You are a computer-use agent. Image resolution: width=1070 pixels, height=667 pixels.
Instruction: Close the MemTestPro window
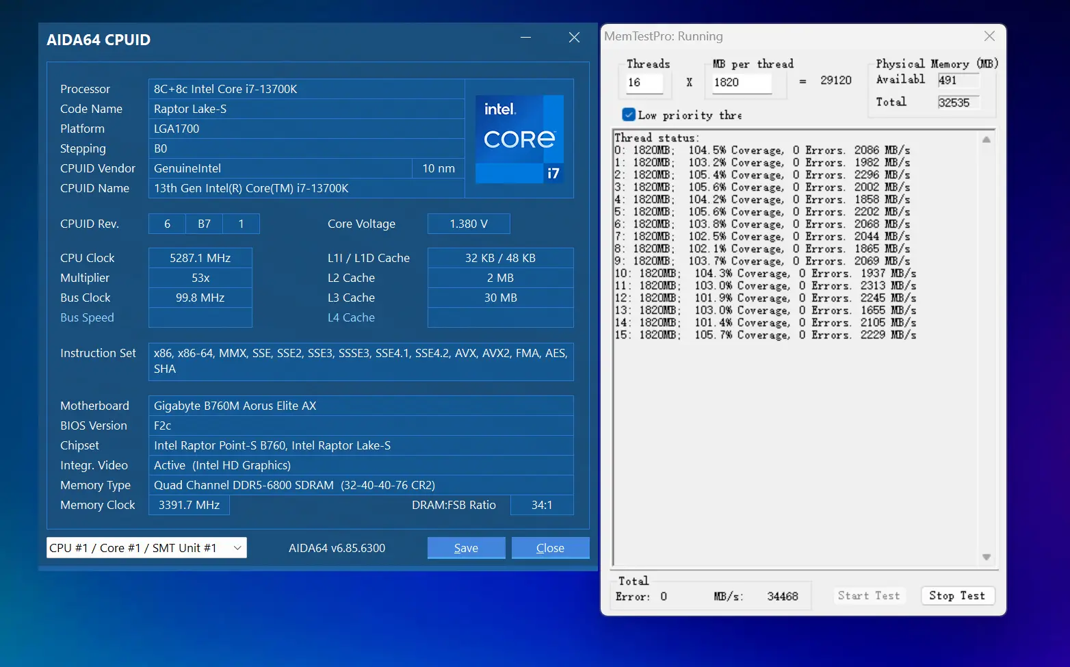(x=989, y=36)
